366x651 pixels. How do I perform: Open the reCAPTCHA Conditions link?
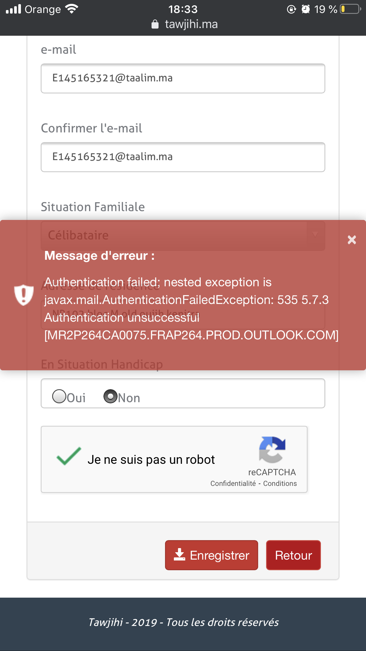[280, 484]
